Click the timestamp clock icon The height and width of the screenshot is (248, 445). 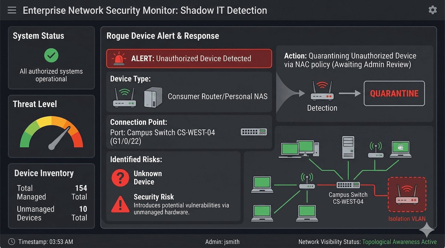(11, 242)
